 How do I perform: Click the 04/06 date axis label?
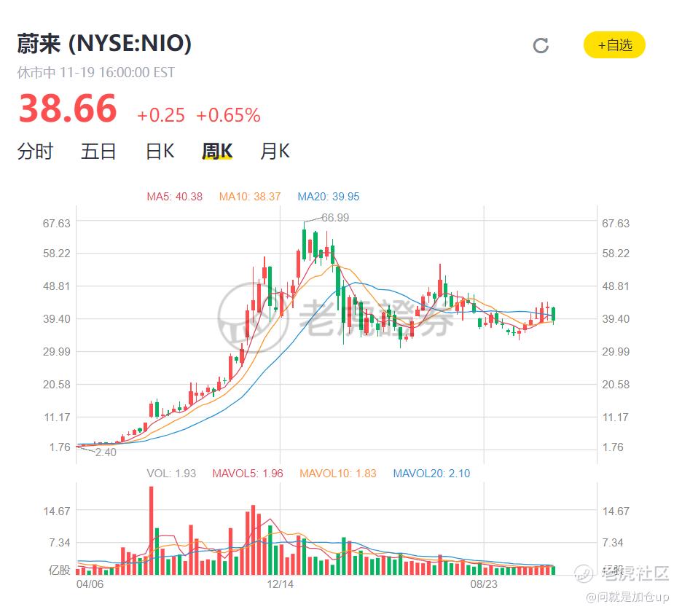tap(90, 584)
